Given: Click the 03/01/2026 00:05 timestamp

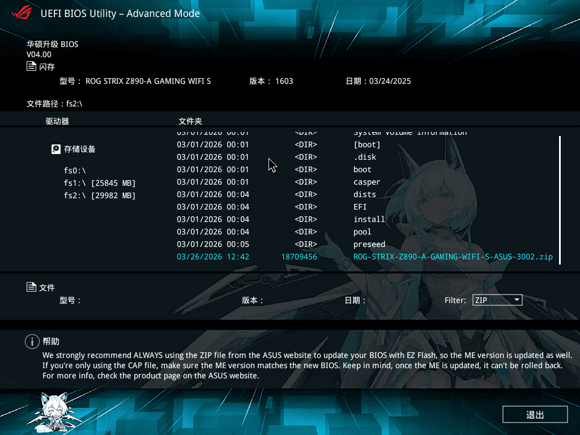Looking at the screenshot, I should pos(213,244).
